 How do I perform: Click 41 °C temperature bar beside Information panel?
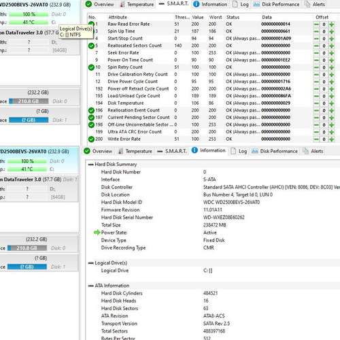27,169
